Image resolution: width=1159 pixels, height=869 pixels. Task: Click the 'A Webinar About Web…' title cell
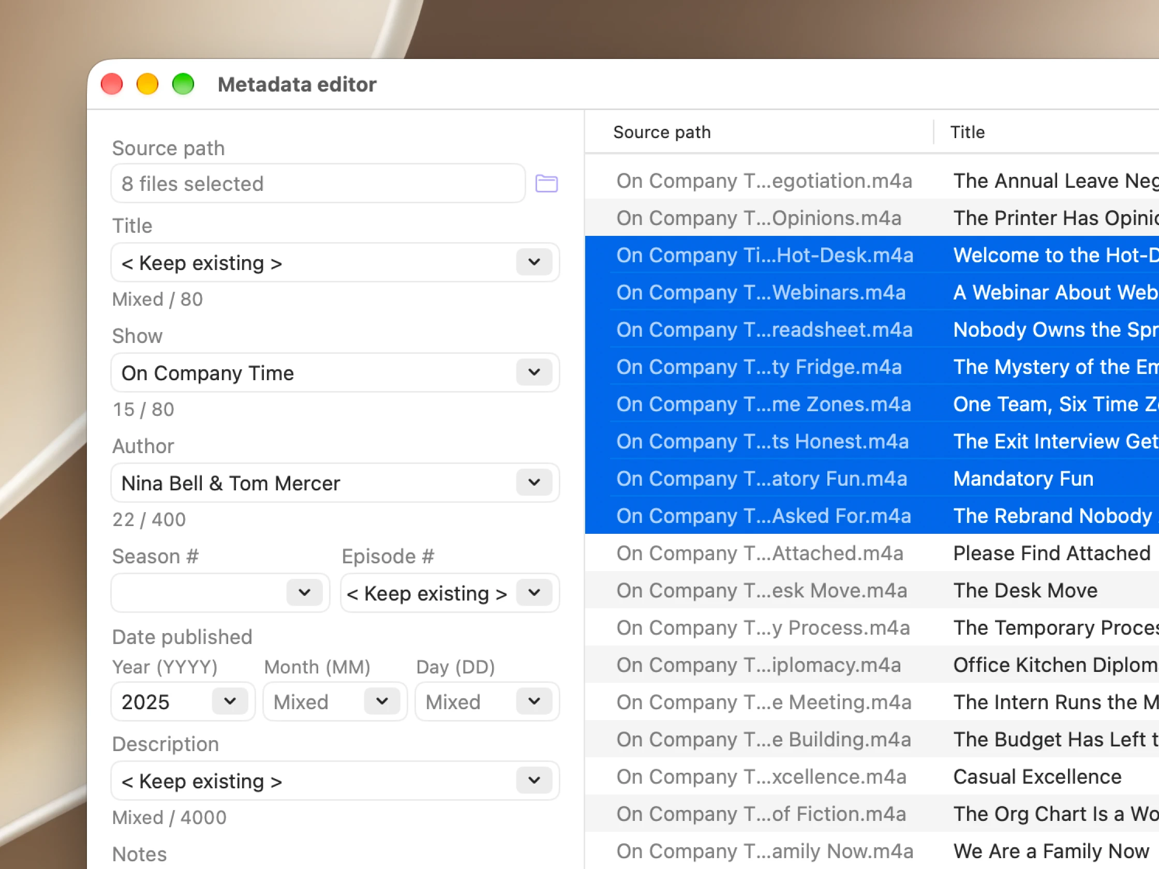(1055, 292)
